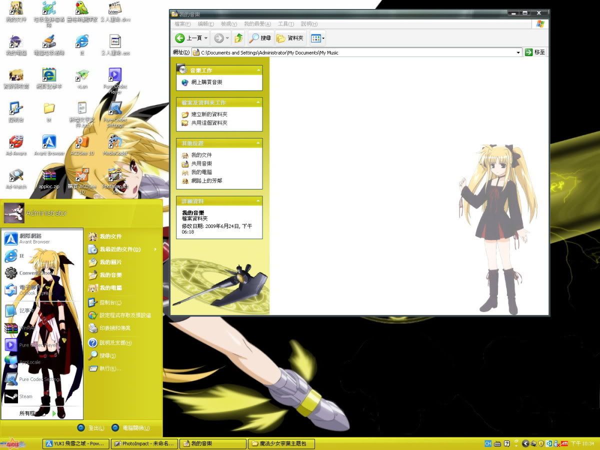Go up one folder level with the Up icon
Viewport: 600px width, 450px height.
point(239,38)
